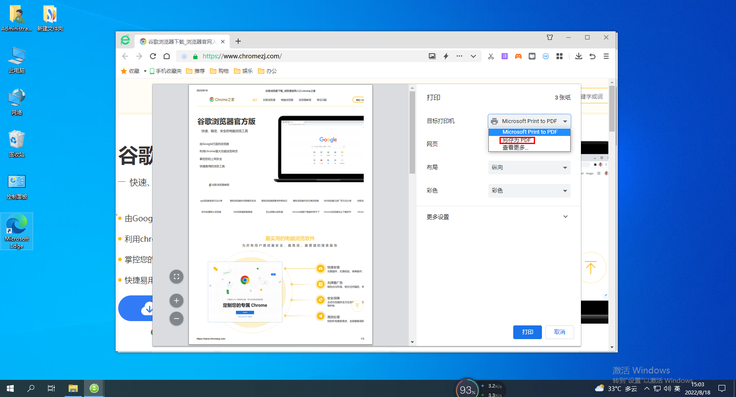
Task: Click the browser back arrow
Action: [x=125, y=56]
